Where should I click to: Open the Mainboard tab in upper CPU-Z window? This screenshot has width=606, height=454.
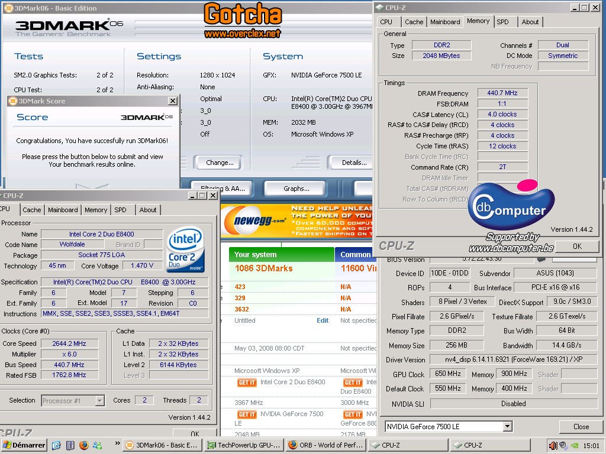coord(445,22)
